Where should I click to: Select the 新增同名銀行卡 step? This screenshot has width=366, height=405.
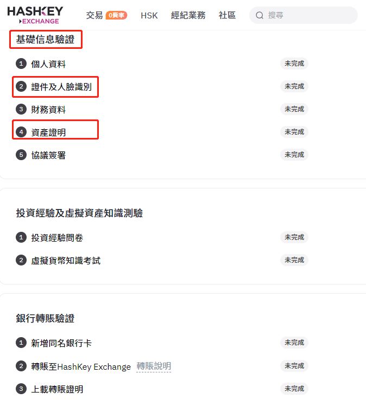pos(61,343)
